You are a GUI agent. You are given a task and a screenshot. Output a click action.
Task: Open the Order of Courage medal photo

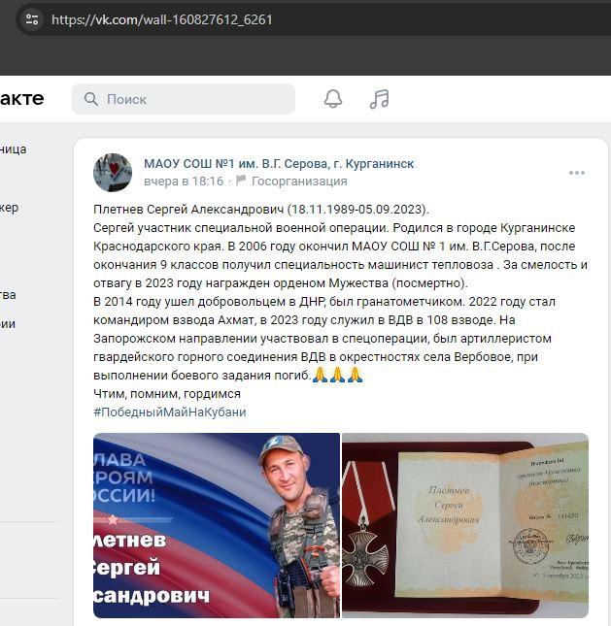tap(465, 525)
